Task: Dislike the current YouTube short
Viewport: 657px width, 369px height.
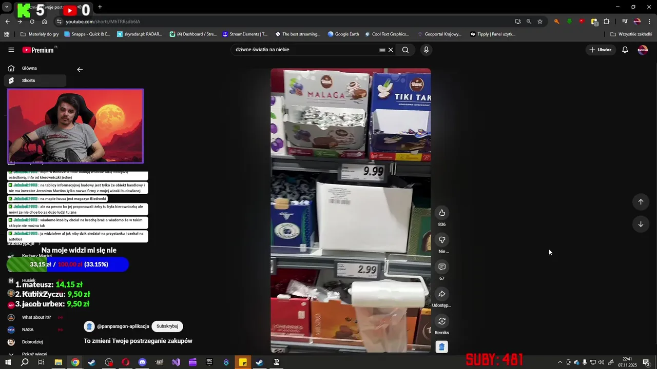Action: (x=442, y=240)
